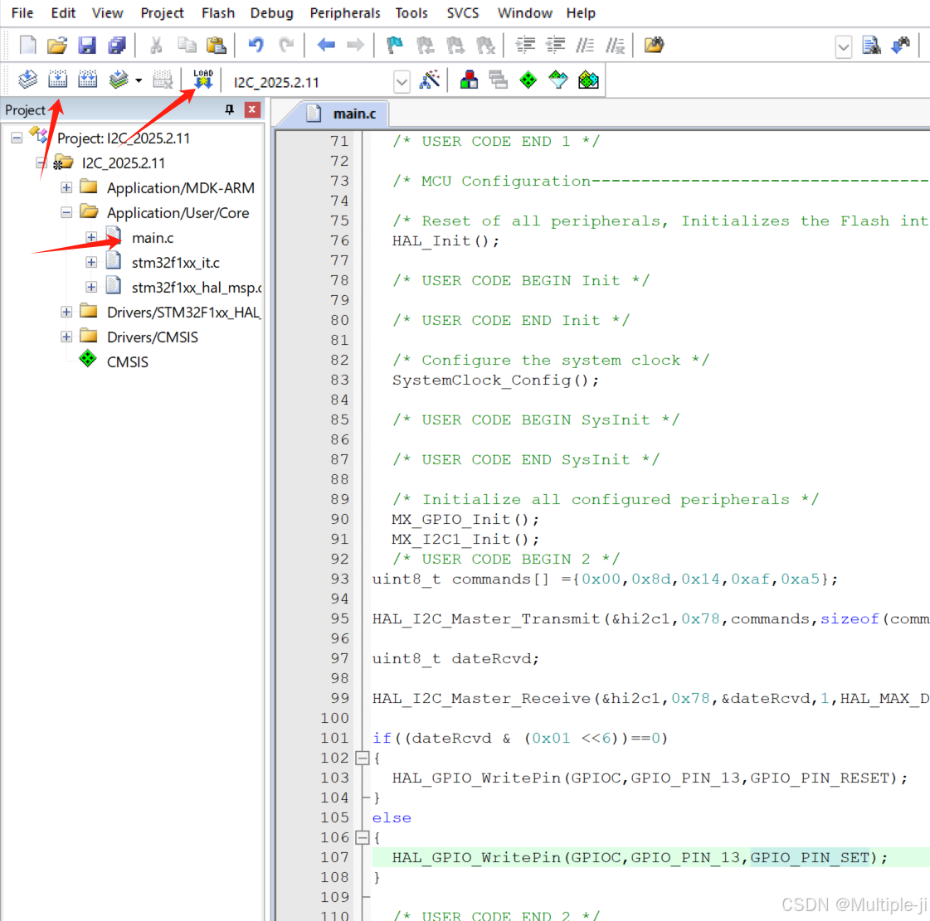Select stm32f1xx_it.c in project tree
Screen dimensions: 930x921
coord(176,263)
